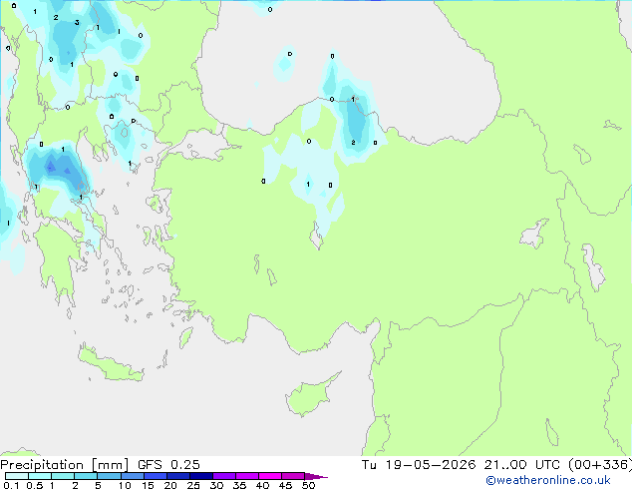Click the 20–25 mm legend swatch
Viewport: 632px width, 489px height.
(x=177, y=476)
